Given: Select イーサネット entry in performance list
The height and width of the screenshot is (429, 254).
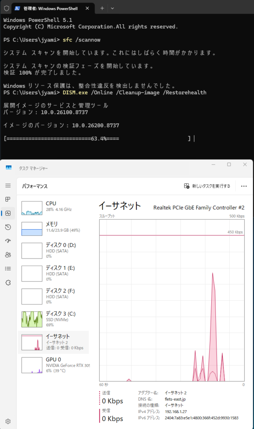Looking at the screenshot, I should [x=53, y=342].
